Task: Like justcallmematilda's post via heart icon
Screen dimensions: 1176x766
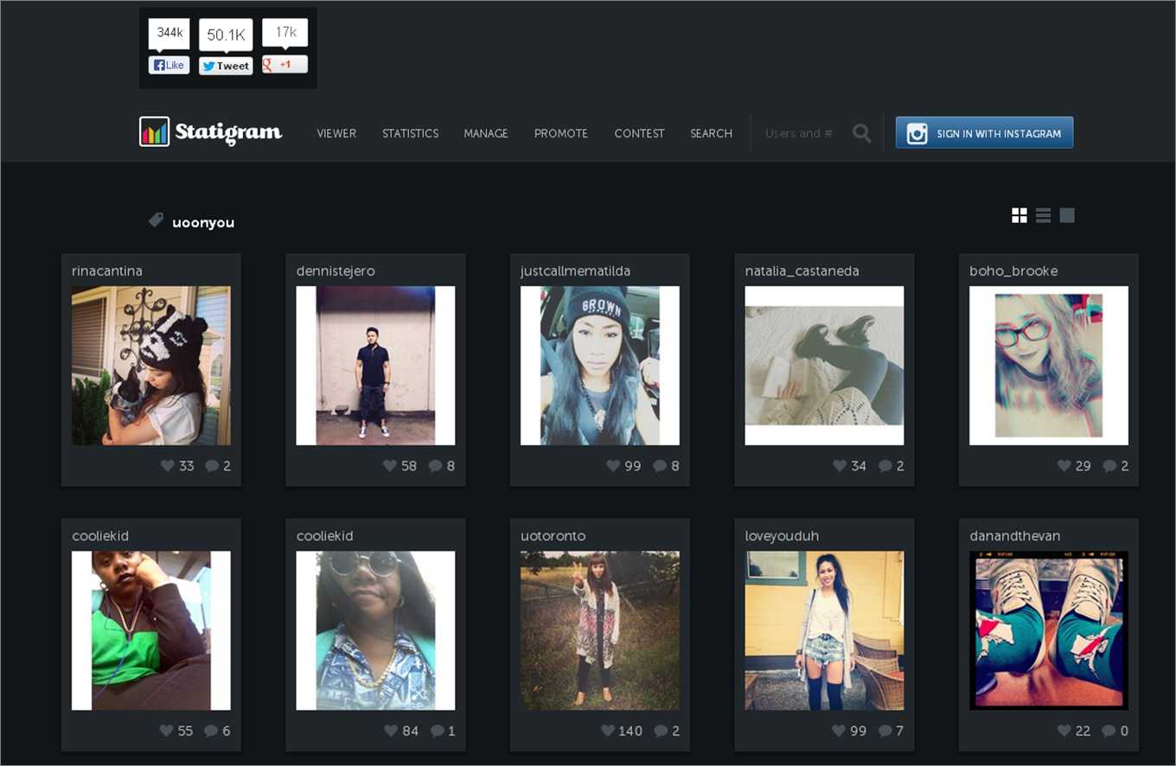Action: [x=613, y=465]
